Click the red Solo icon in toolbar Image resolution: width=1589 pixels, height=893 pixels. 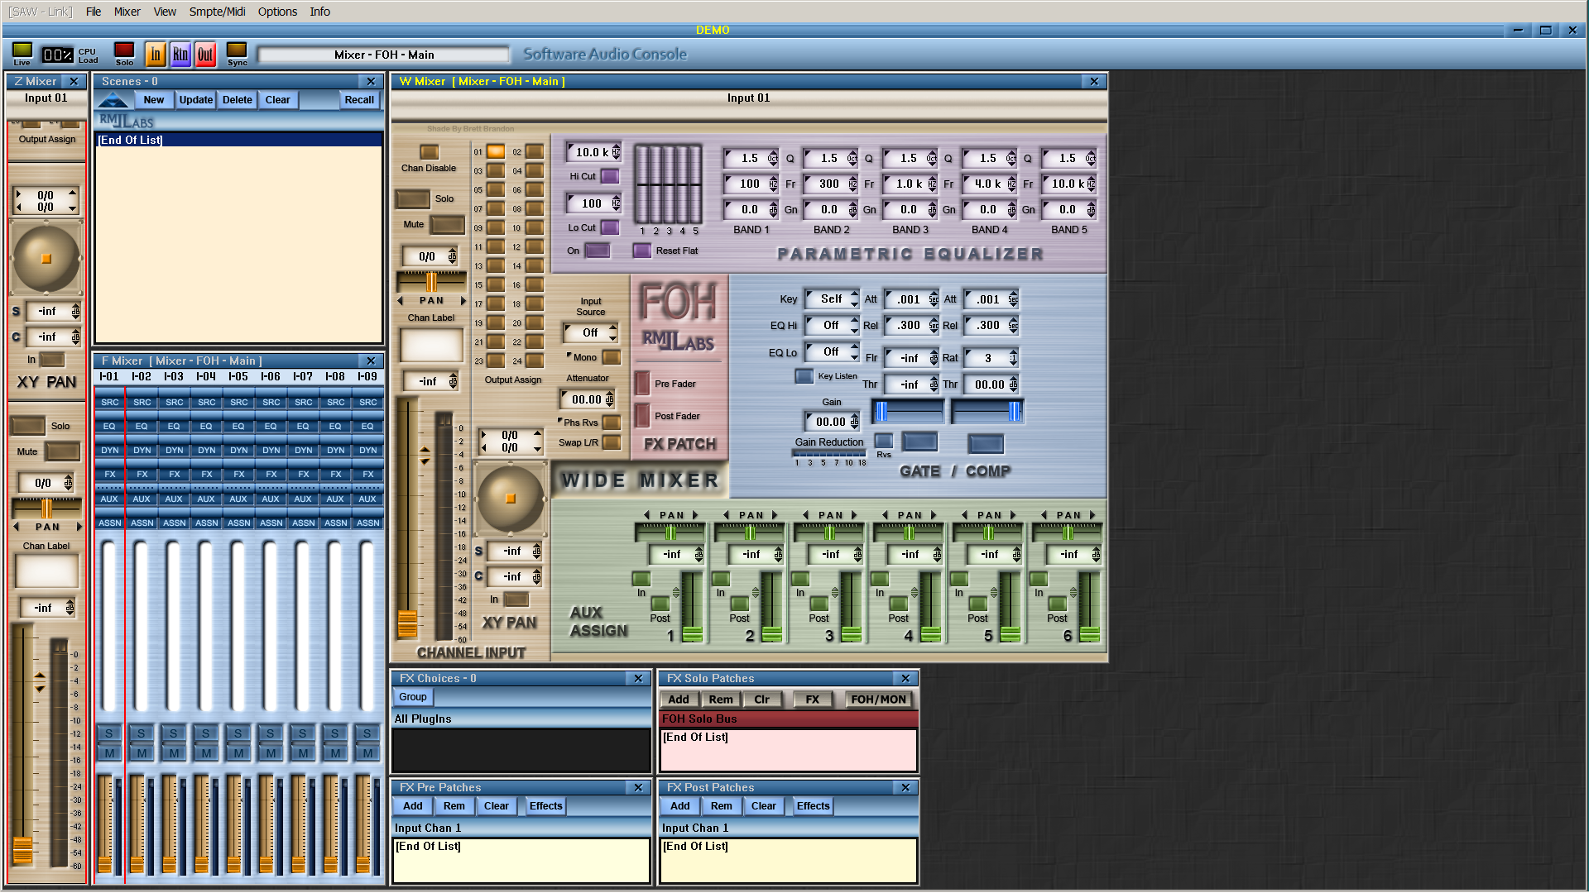click(124, 51)
